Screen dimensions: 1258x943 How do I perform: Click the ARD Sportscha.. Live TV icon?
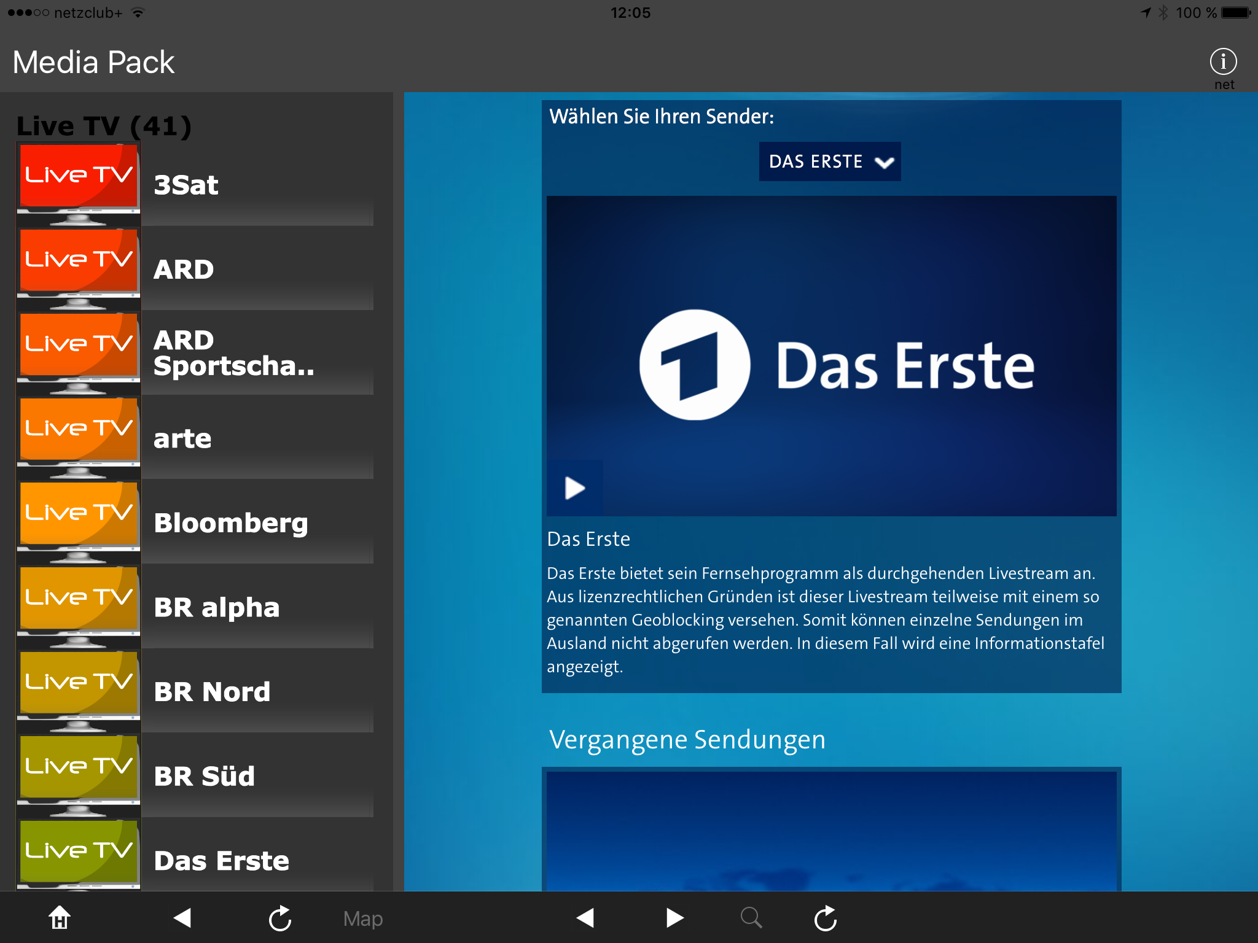79,352
